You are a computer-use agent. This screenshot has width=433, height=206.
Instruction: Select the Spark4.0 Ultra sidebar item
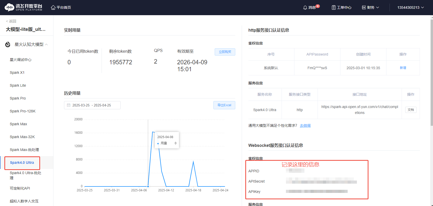(22, 163)
